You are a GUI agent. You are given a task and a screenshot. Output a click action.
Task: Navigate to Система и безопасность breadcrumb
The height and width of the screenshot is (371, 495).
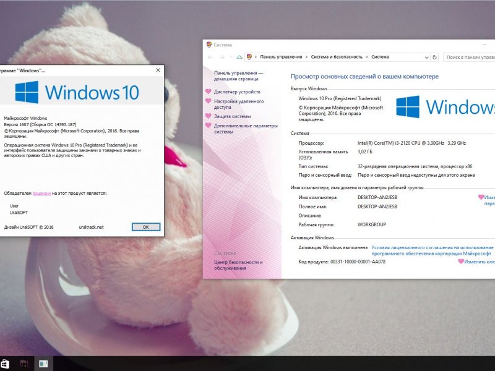click(337, 57)
